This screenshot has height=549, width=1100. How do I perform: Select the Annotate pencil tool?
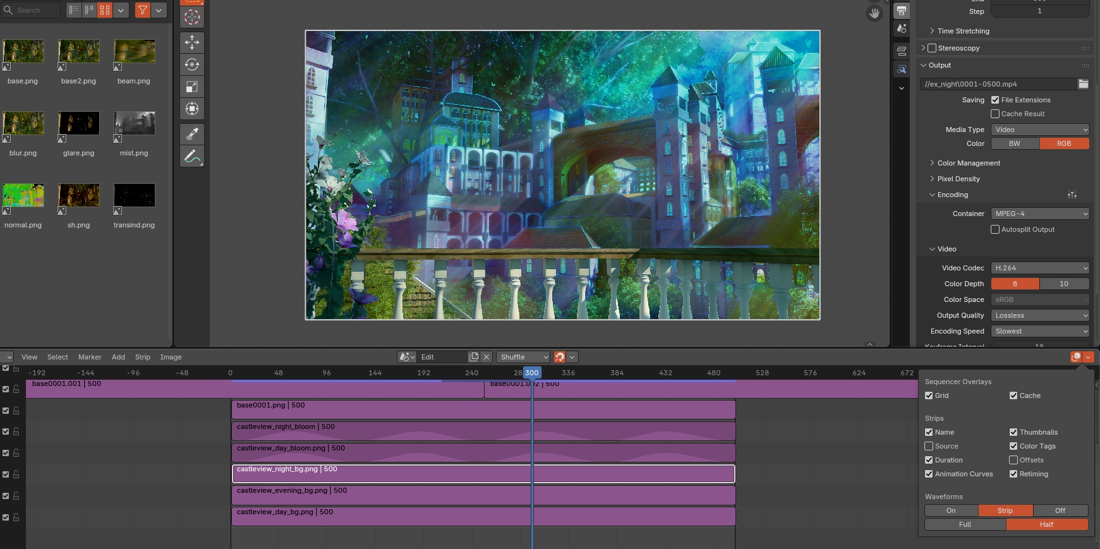(x=192, y=155)
